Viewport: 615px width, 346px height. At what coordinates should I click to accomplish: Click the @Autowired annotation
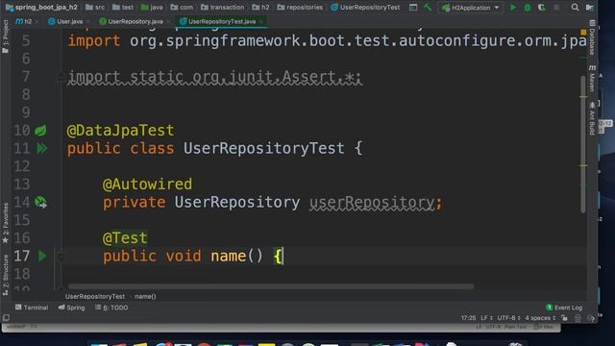pyautogui.click(x=147, y=185)
